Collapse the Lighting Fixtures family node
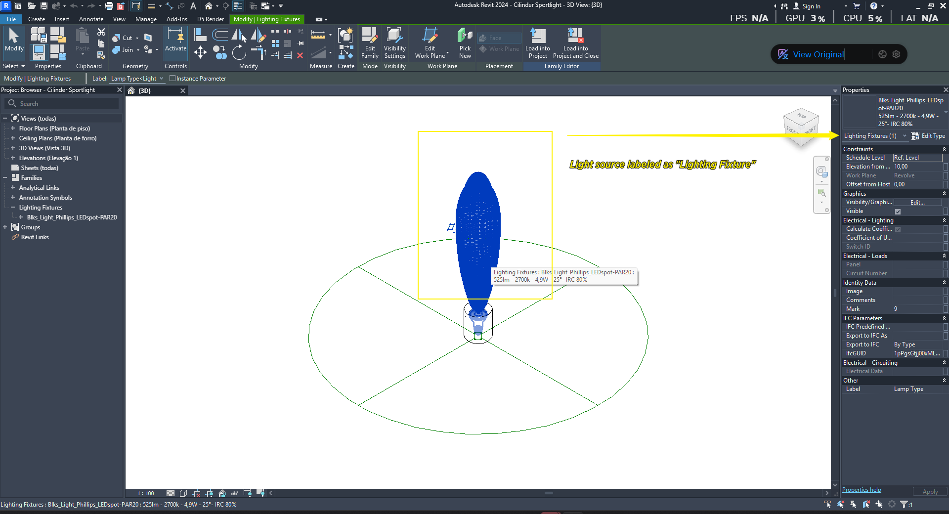Screen dimensions: 949x514 [x=13, y=207]
